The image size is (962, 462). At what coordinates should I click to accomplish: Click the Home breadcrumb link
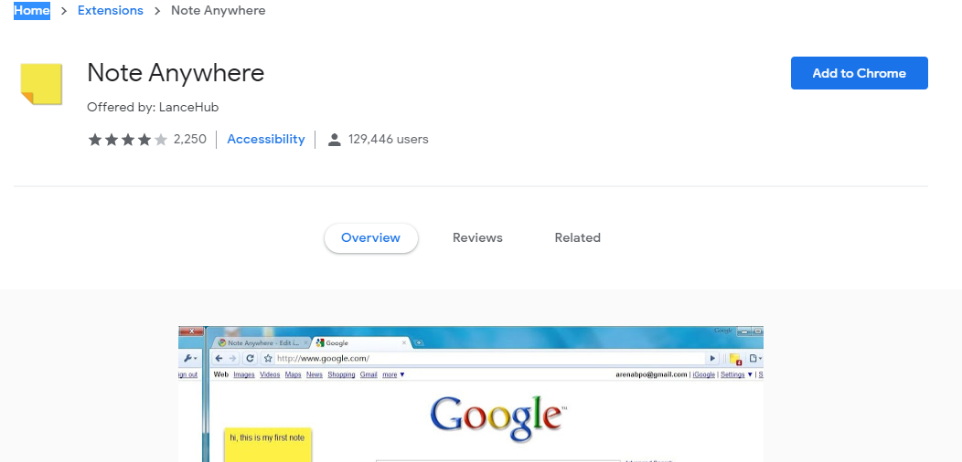32,10
